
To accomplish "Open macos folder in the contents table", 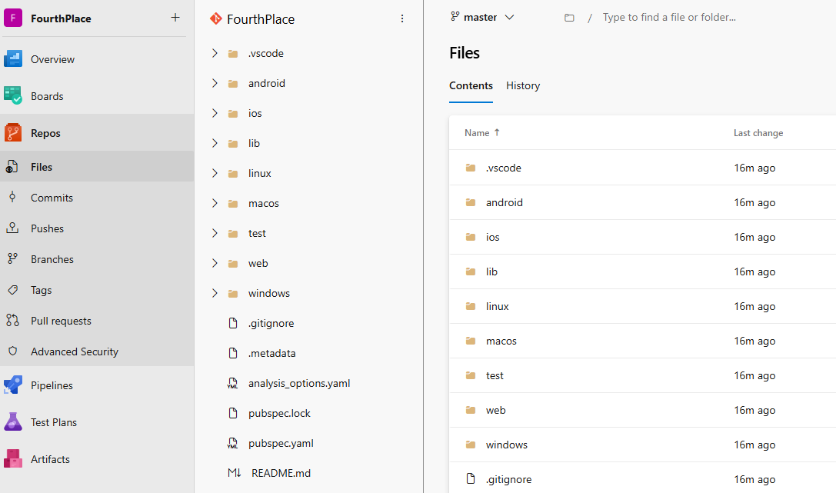I will [501, 341].
